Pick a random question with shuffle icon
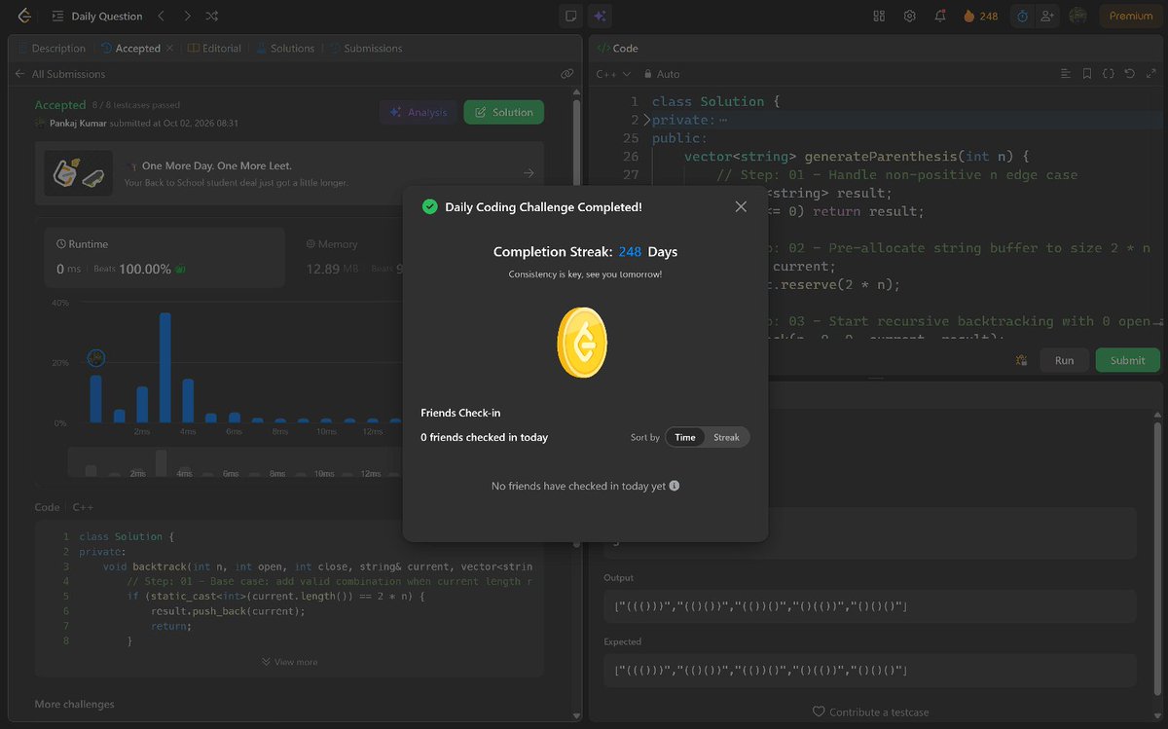1168x729 pixels. 212,16
